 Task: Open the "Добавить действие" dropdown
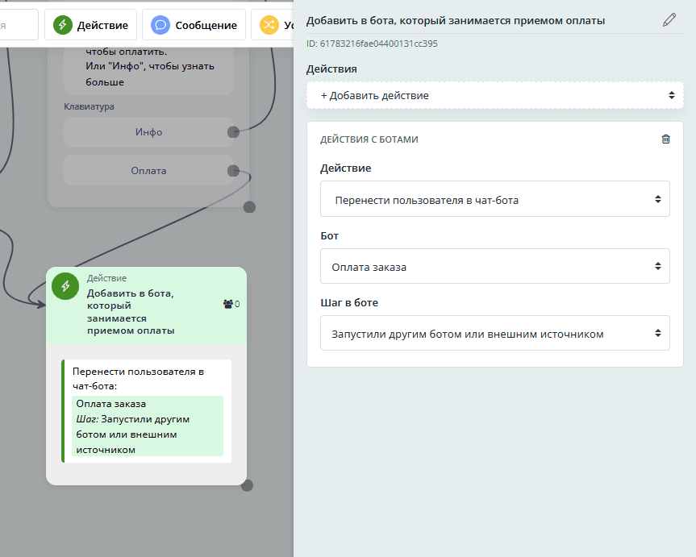coord(495,95)
